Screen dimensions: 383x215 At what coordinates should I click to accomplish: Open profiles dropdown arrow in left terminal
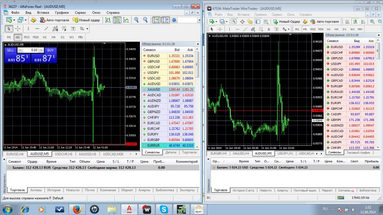(x=25, y=20)
